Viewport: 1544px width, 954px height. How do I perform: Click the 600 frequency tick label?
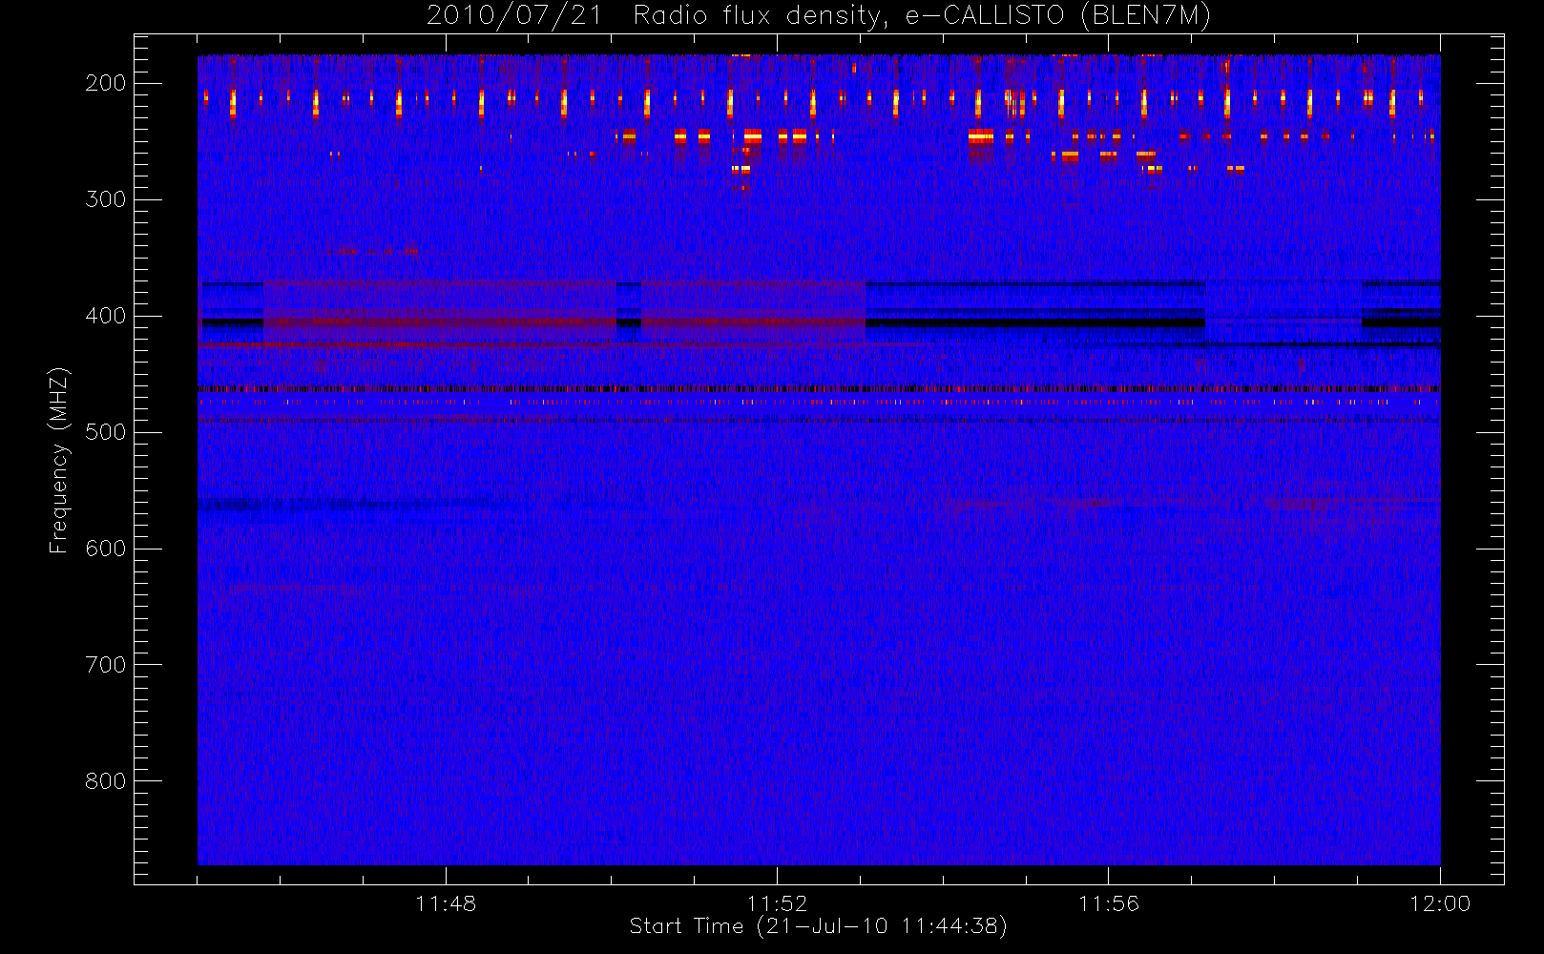pos(106,549)
